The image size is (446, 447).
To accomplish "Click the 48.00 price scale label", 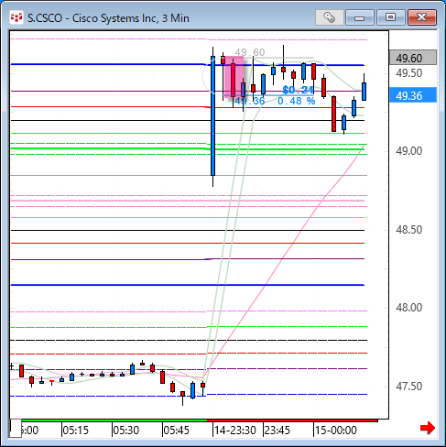I will tap(409, 308).
